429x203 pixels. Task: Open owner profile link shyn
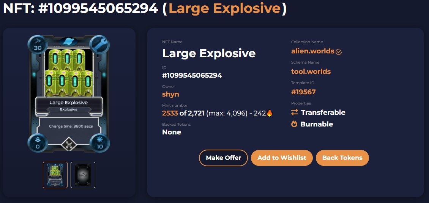click(x=170, y=94)
